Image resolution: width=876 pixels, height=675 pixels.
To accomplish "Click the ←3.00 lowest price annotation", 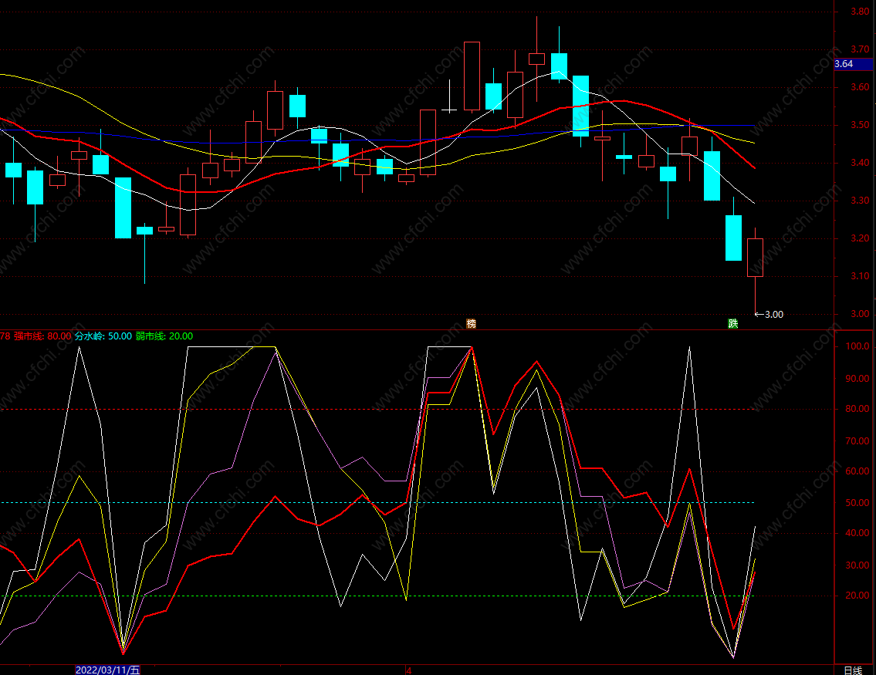I will [769, 314].
